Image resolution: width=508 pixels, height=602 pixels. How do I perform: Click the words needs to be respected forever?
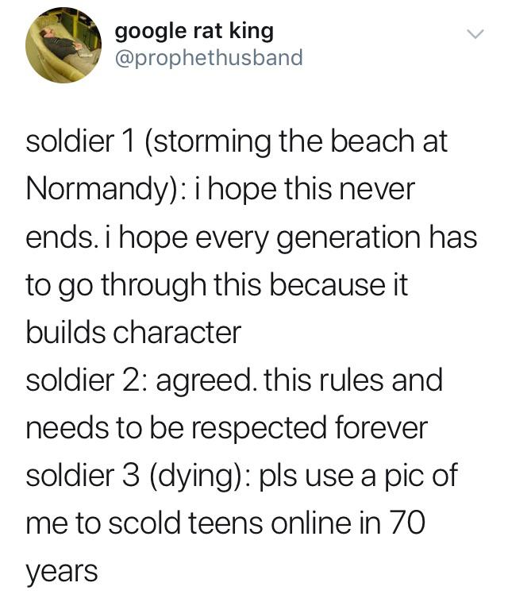coord(227,428)
